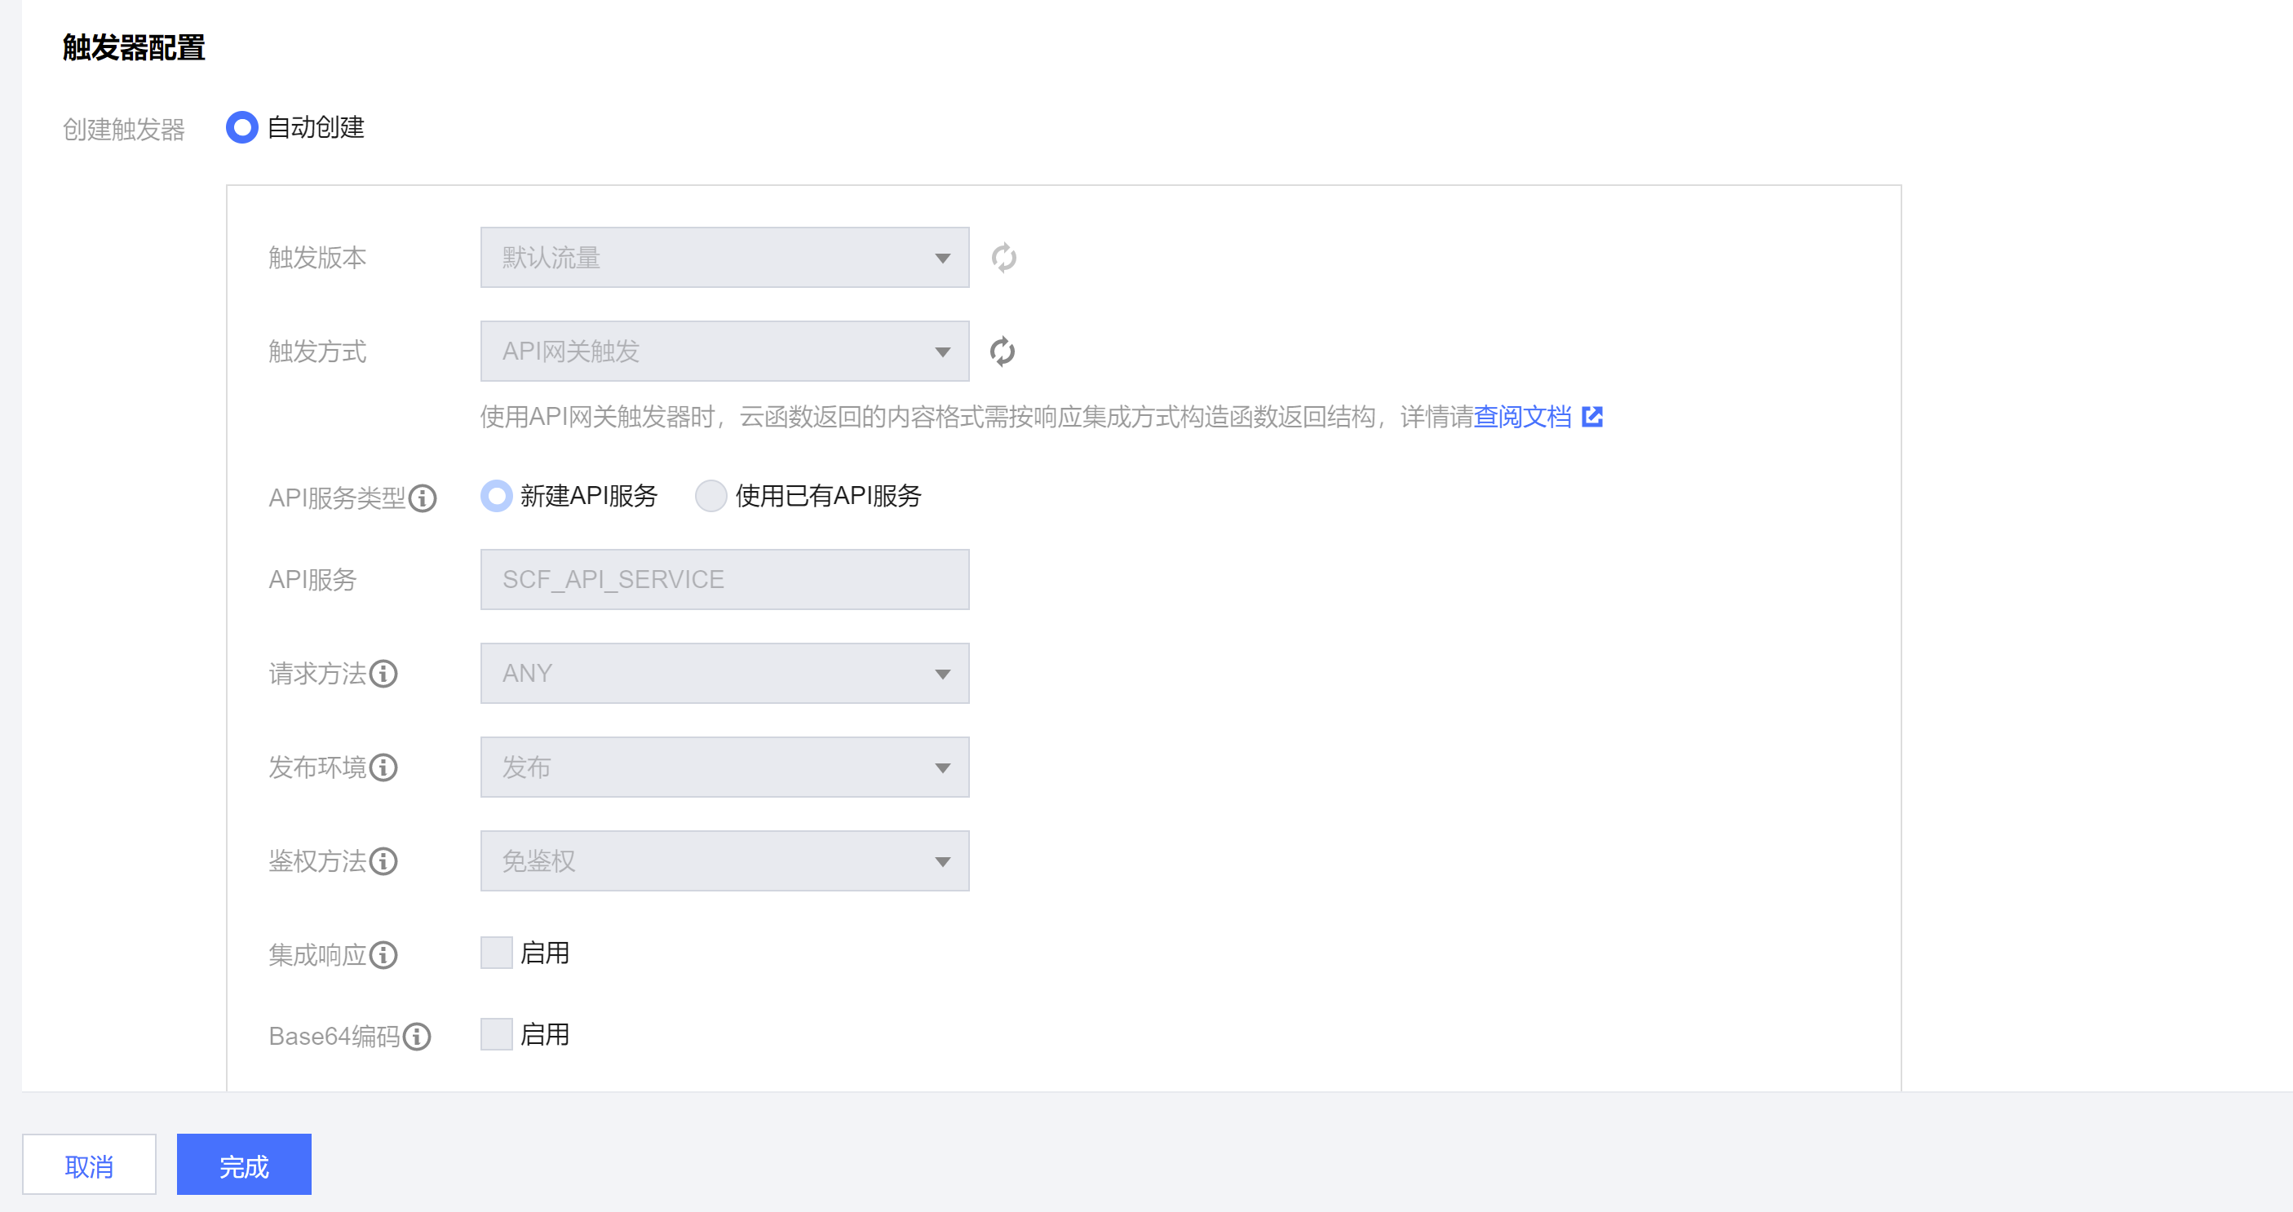Open the 触发版本 dropdown showing 默认流量
Screen dimensions: 2293x1212
(x=724, y=258)
